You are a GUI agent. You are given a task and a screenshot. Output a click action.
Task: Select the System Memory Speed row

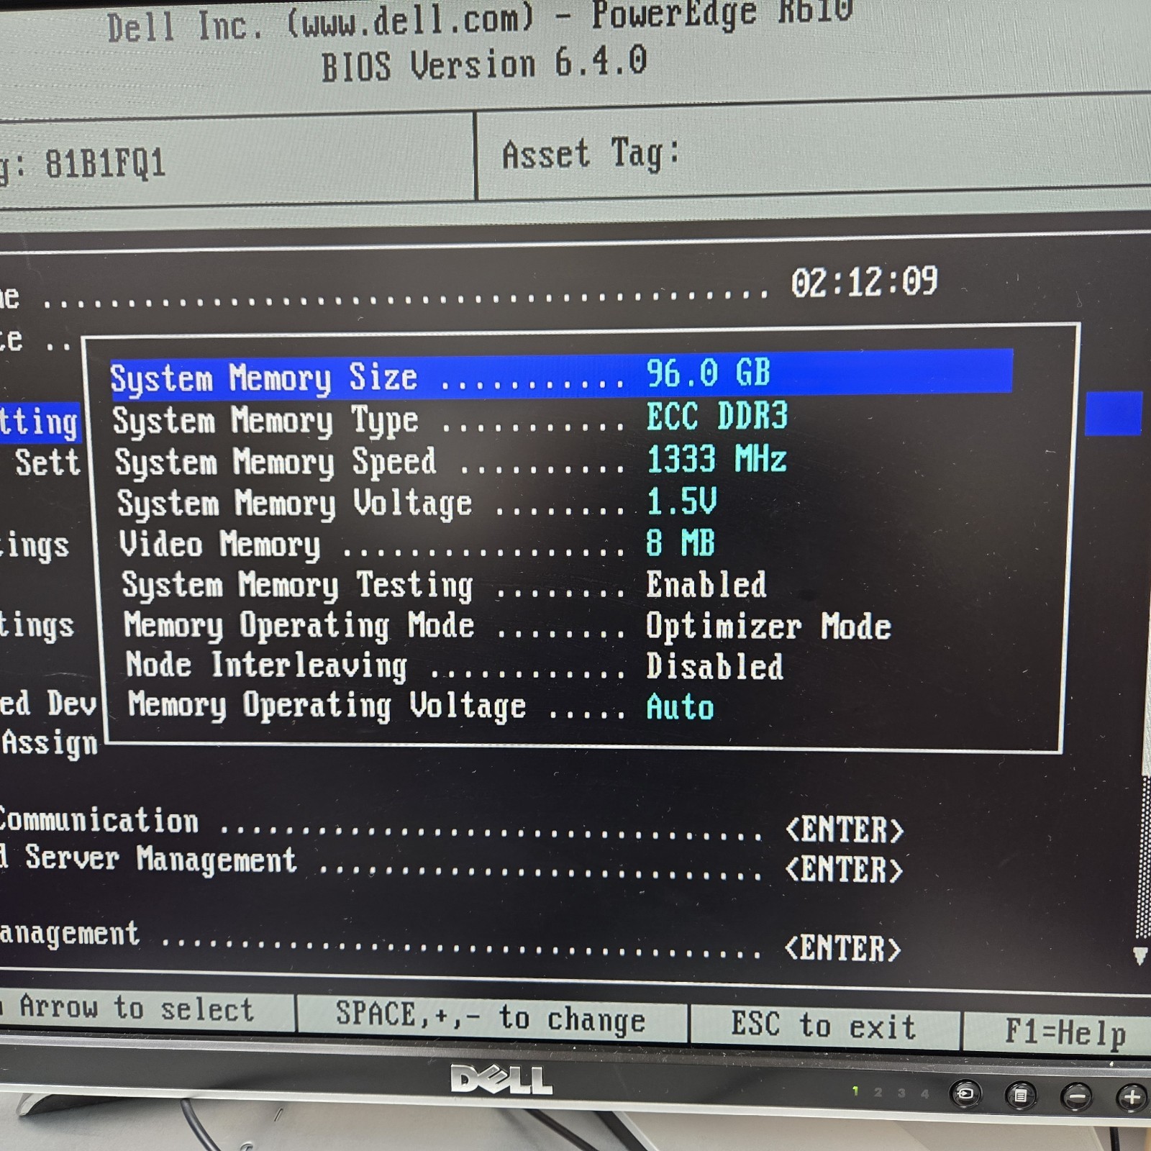coord(451,460)
